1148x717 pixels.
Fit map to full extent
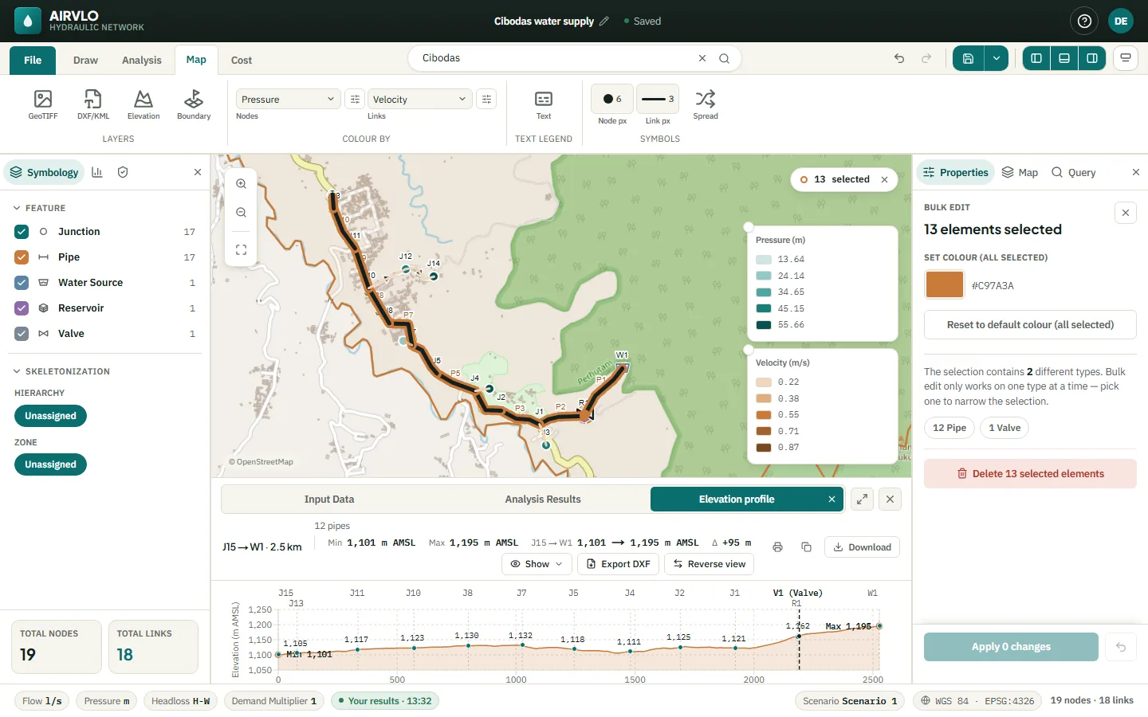(241, 249)
